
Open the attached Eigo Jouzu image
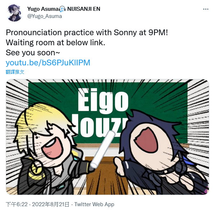click(x=107, y=137)
